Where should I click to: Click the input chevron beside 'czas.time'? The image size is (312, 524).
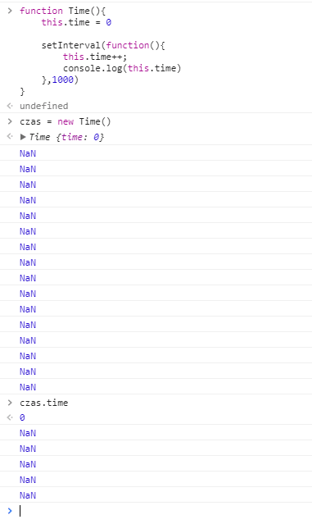coord(10,403)
